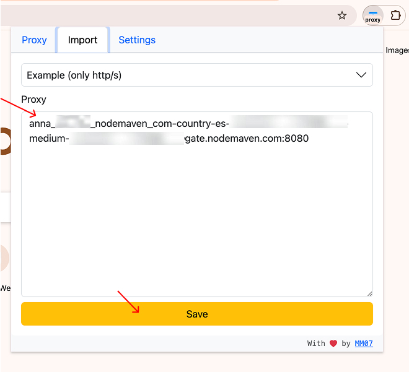Click empty space inside Proxy textarea

click(196, 223)
